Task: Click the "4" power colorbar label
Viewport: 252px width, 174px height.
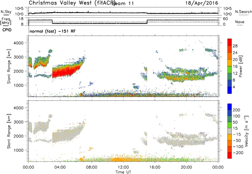Action: click(x=234, y=87)
